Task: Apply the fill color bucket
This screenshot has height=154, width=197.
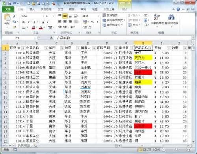Action: pyautogui.click(x=33, y=27)
